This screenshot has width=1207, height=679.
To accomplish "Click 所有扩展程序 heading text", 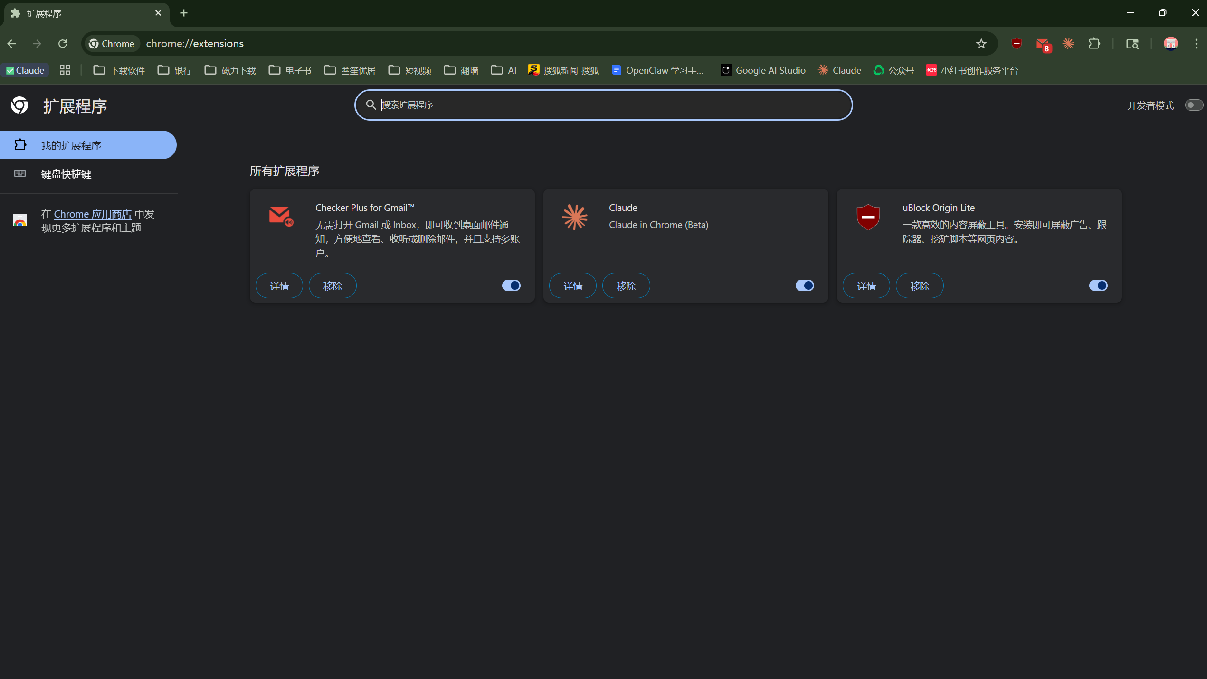I will pos(285,171).
